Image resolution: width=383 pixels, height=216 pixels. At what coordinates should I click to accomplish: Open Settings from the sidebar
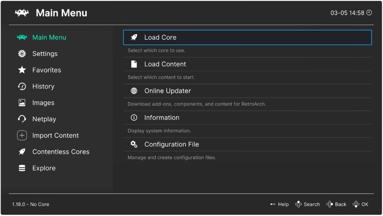tap(45, 54)
